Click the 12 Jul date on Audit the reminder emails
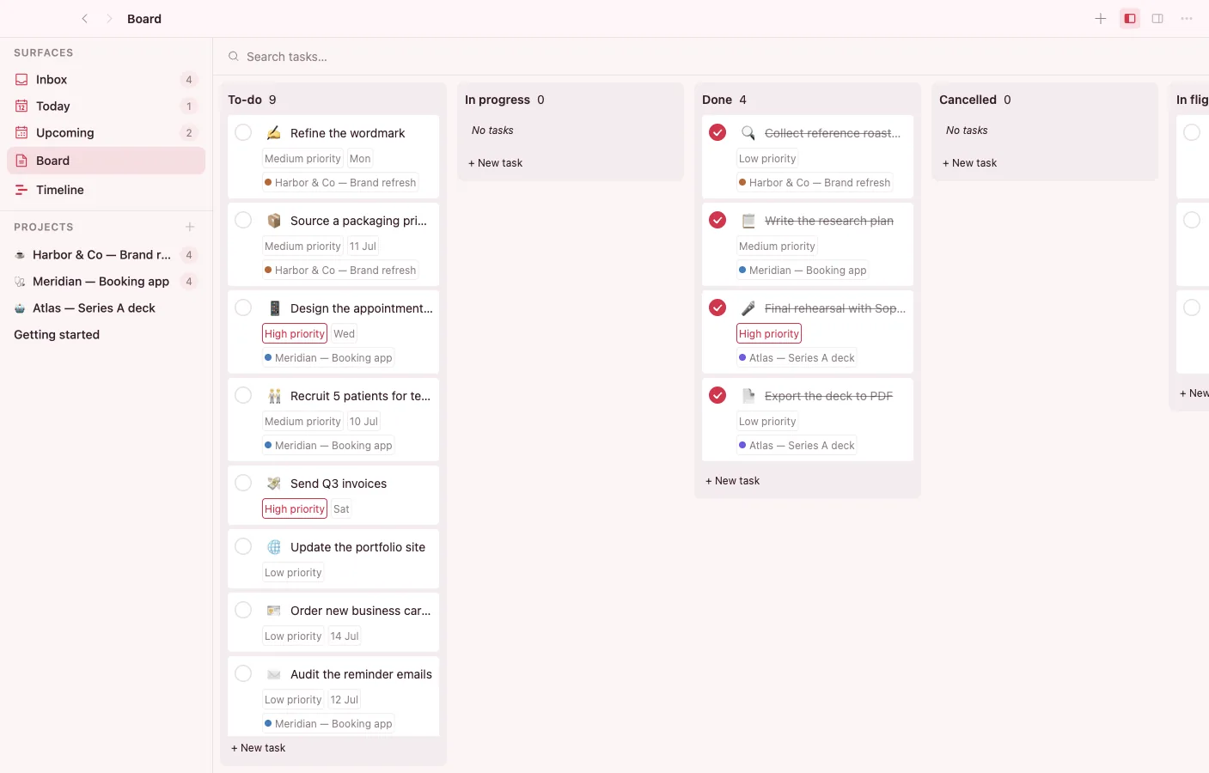This screenshot has height=773, width=1209. (345, 700)
